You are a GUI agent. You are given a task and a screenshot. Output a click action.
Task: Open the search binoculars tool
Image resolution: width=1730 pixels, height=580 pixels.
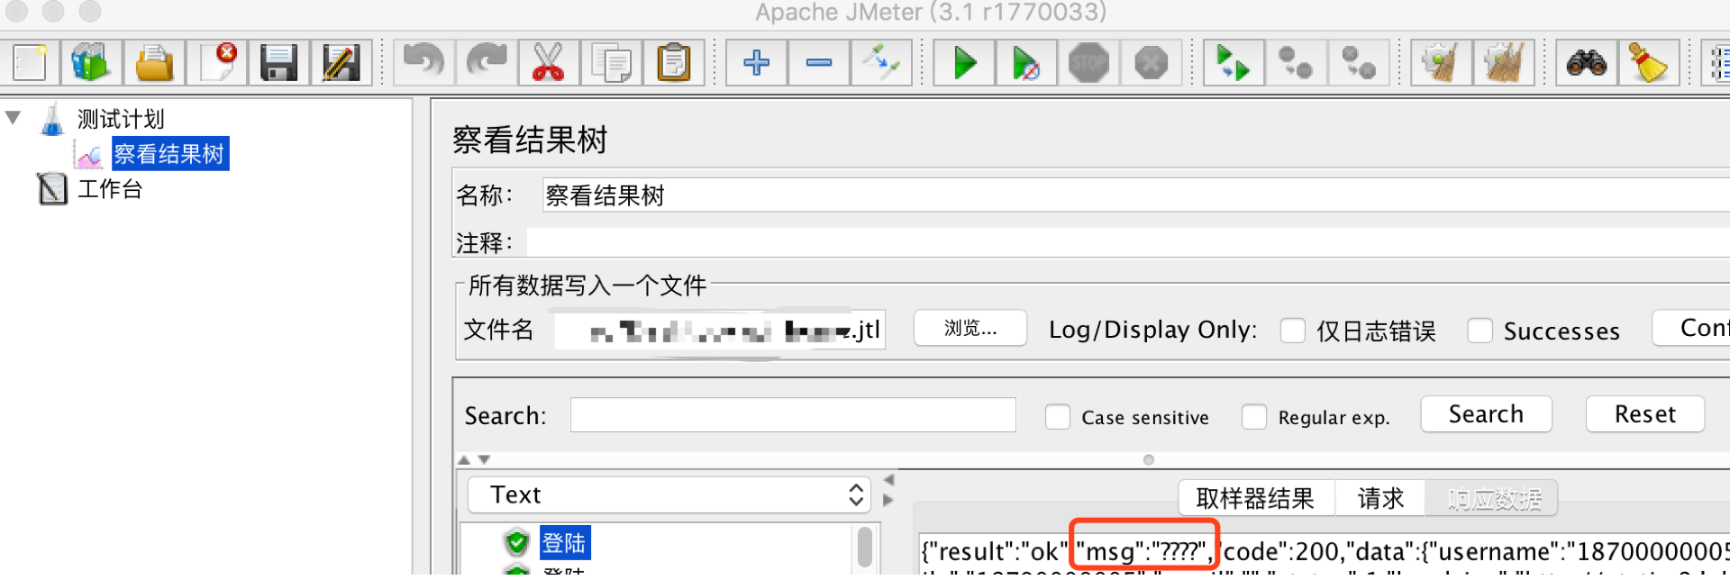pyautogui.click(x=1587, y=63)
